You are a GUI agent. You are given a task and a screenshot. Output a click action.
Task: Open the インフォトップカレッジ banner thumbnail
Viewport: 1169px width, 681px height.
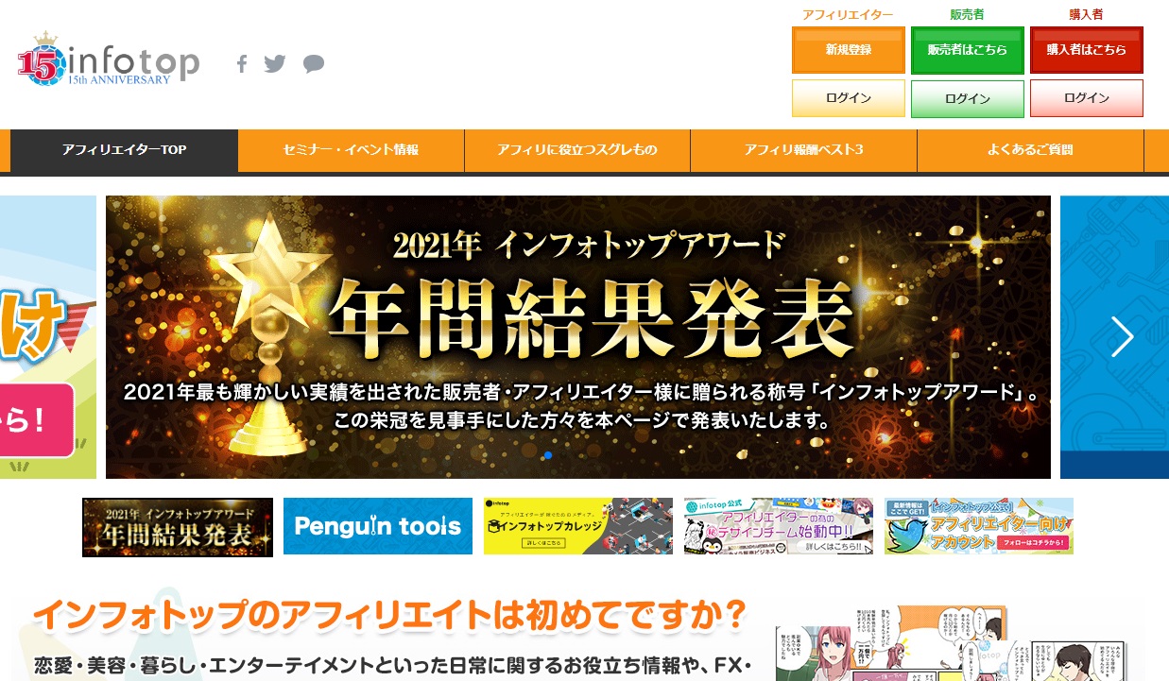(x=578, y=526)
